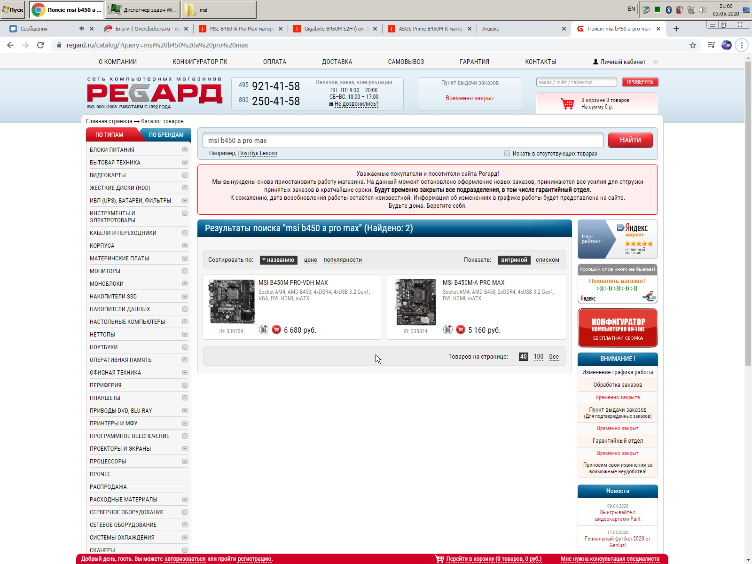
Task: Open the network icon in system tray
Action: click(691, 9)
